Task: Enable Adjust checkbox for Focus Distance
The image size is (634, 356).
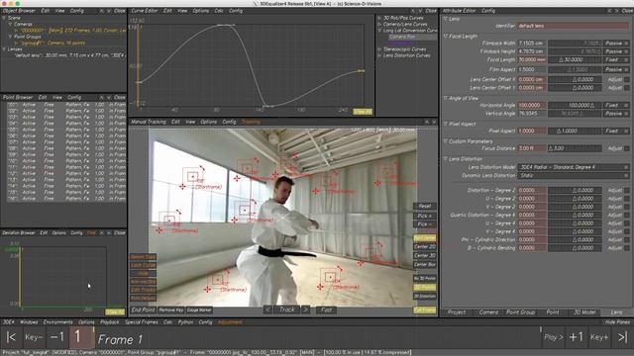Action: pyautogui.click(x=627, y=148)
